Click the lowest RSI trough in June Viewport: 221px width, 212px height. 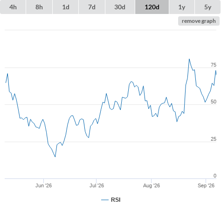point(55,157)
